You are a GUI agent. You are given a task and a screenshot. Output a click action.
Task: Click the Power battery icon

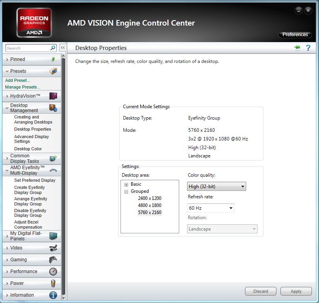tap(53, 283)
